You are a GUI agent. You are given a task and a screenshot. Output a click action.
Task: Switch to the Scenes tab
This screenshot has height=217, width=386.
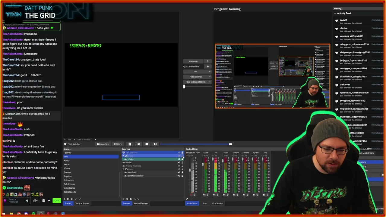pyautogui.click(x=68, y=203)
